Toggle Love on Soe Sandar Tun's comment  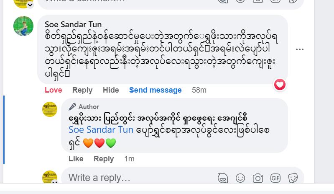[54, 90]
